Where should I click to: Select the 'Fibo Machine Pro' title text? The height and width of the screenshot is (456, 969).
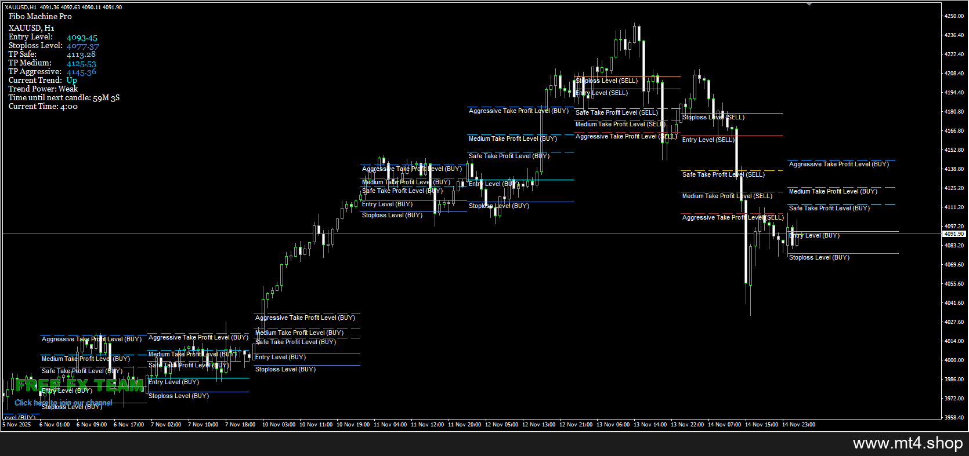pyautogui.click(x=40, y=16)
